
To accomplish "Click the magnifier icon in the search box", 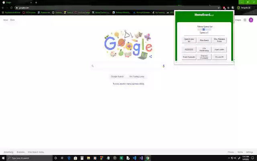I will 93,66.
